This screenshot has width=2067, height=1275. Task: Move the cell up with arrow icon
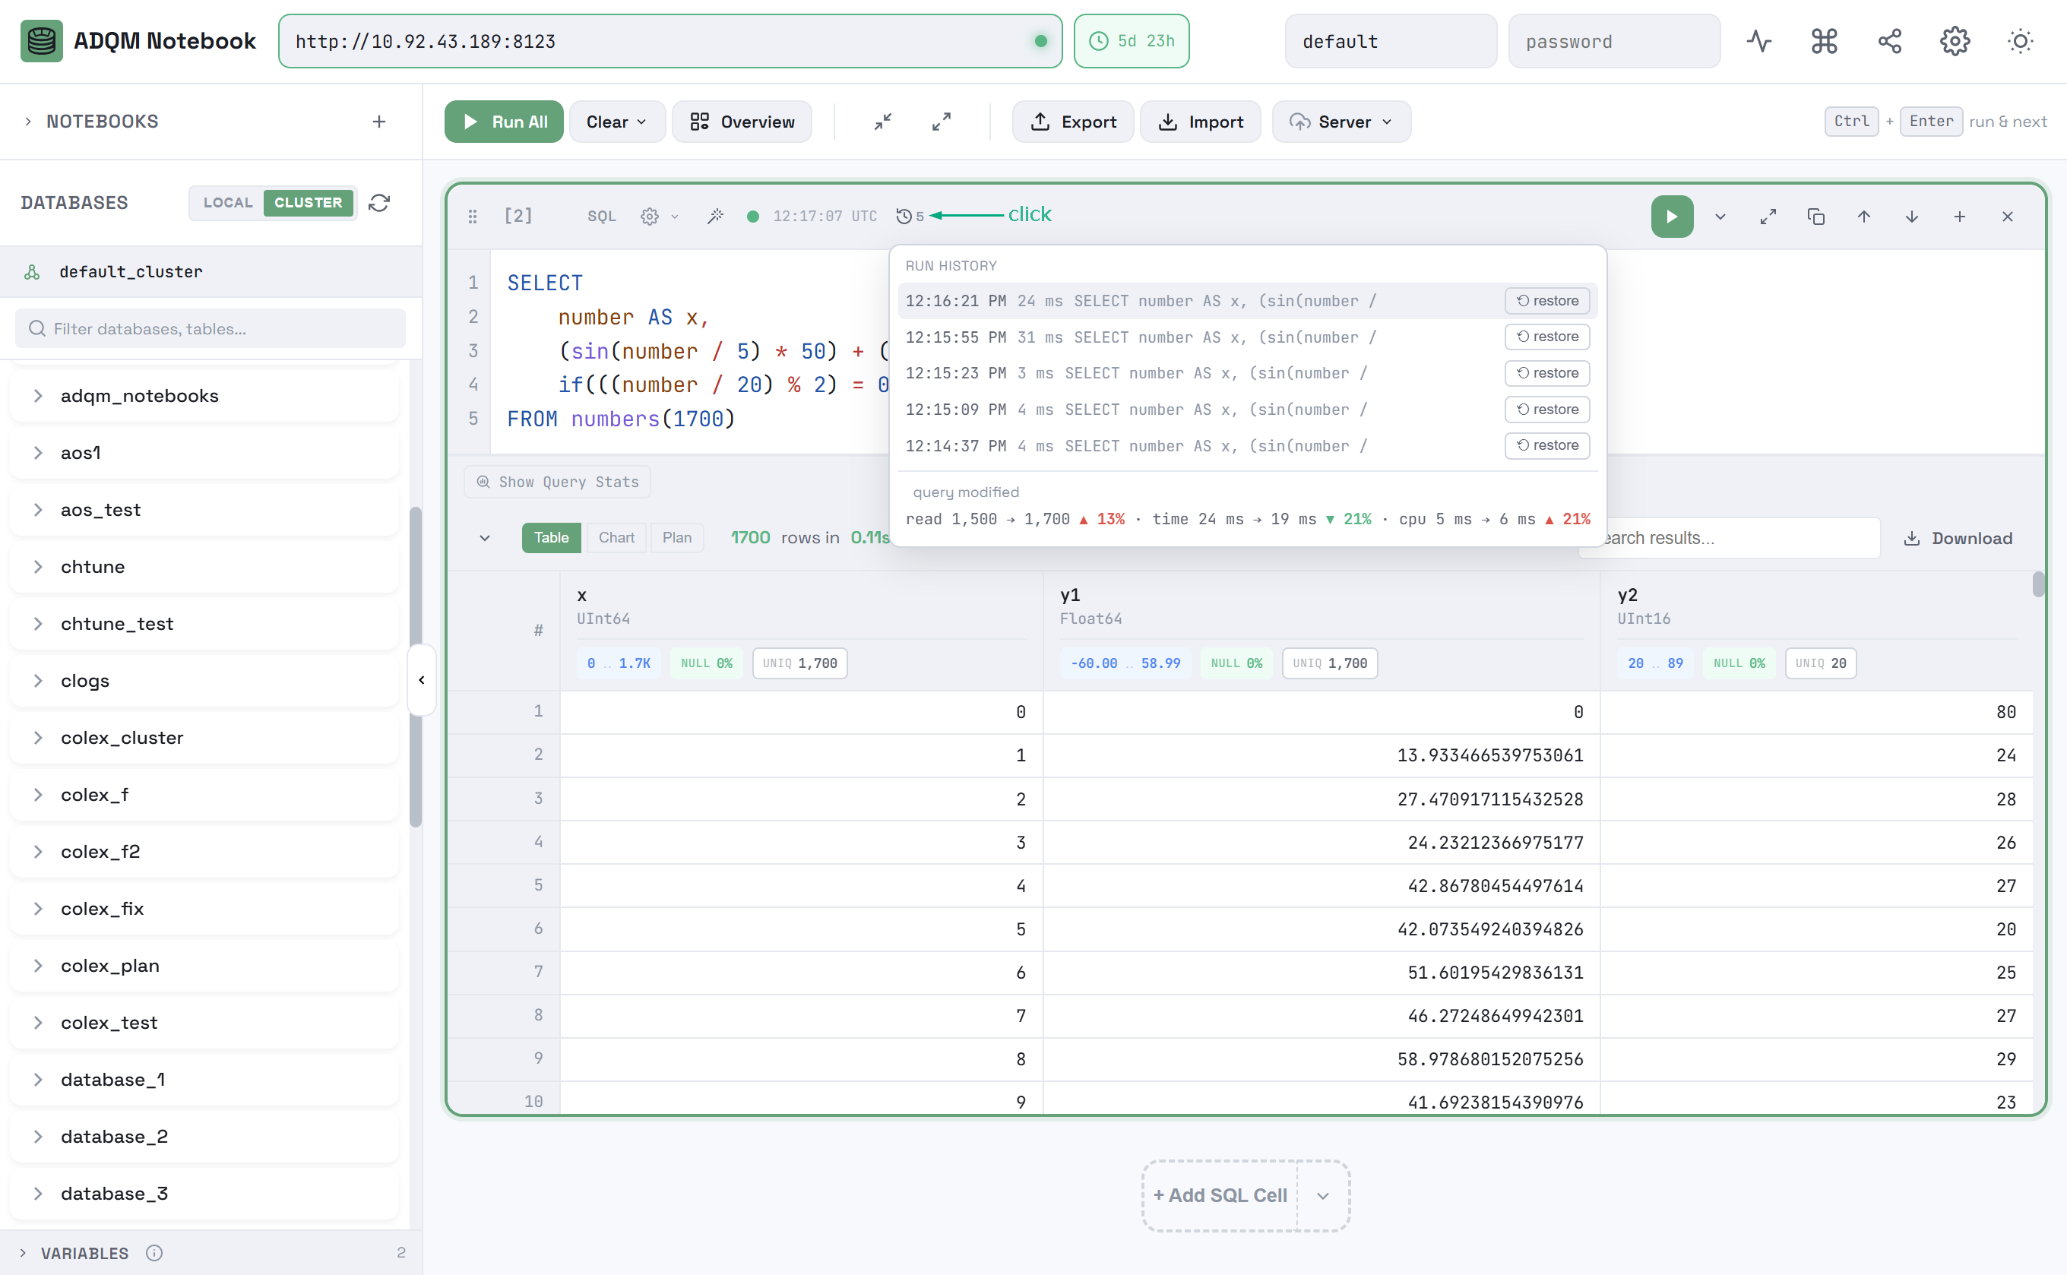(x=1864, y=217)
